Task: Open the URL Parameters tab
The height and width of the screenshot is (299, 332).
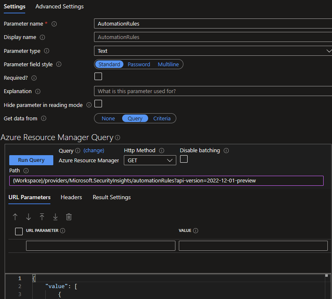Action: 29,198
